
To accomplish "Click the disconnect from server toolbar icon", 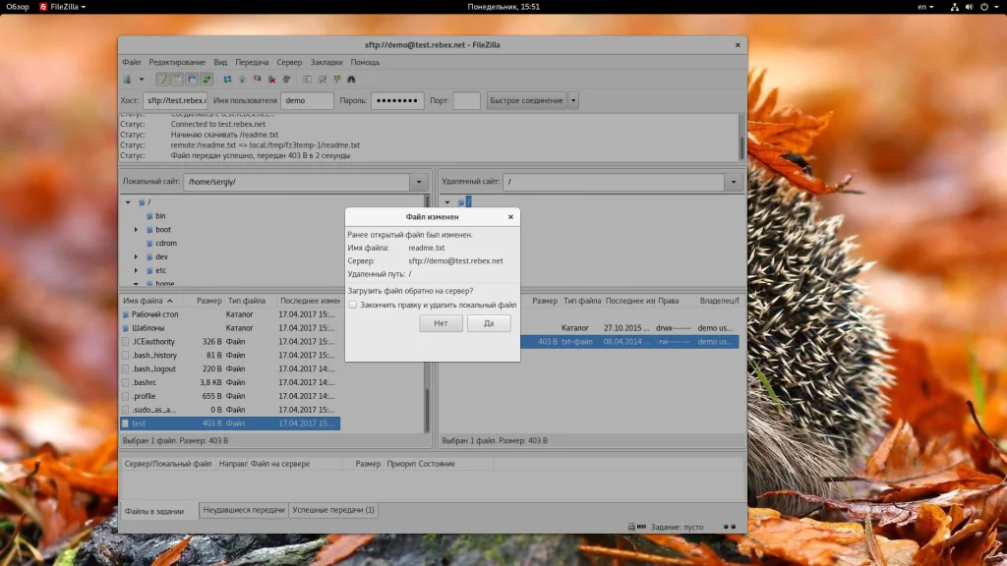I will tap(271, 79).
